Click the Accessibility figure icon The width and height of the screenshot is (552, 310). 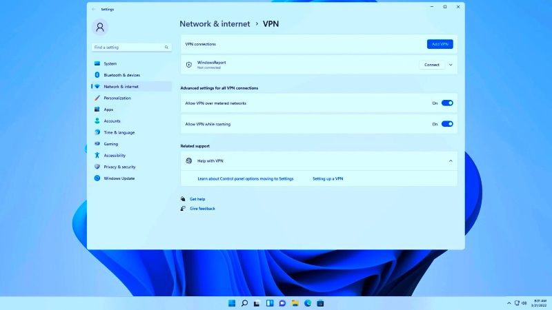point(97,156)
